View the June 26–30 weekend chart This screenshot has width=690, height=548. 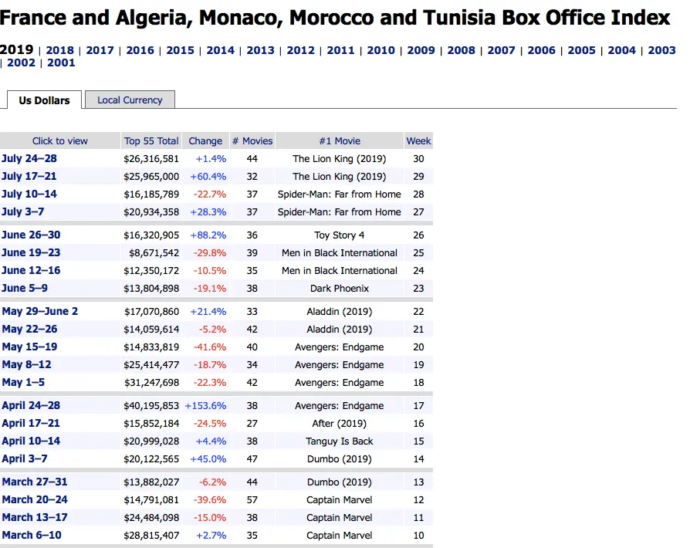point(31,235)
